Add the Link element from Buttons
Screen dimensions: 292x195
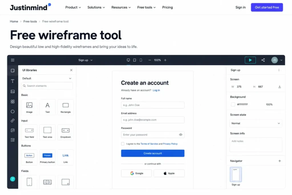pyautogui.click(x=66, y=157)
